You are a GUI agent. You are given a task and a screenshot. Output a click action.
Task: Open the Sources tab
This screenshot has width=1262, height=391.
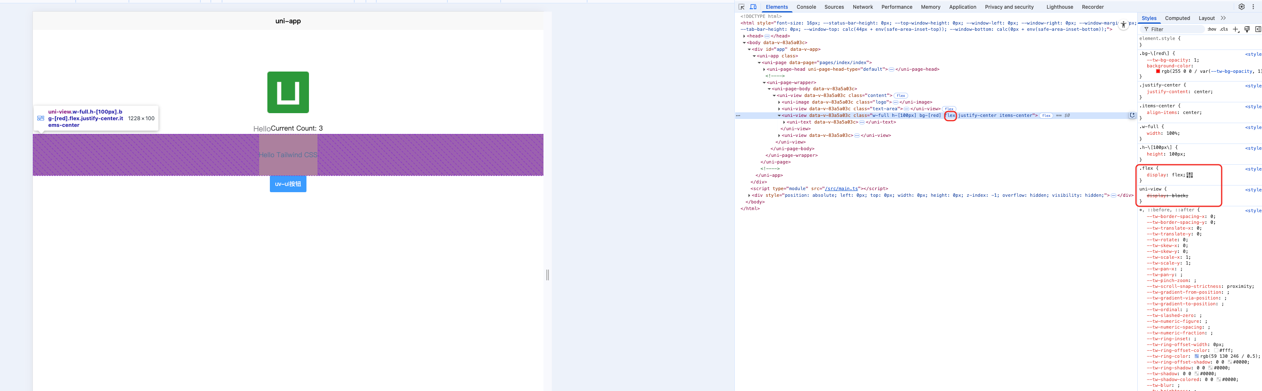(834, 7)
